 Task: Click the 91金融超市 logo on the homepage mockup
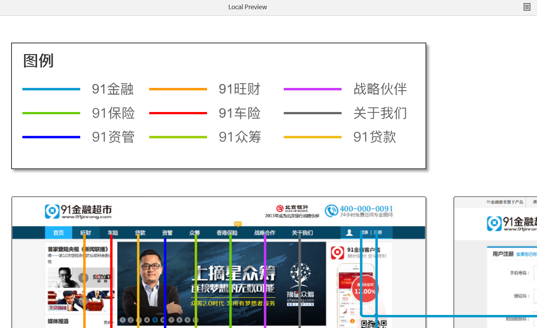tap(78, 211)
